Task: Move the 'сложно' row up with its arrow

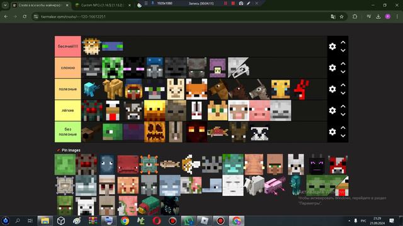Action: (x=343, y=63)
